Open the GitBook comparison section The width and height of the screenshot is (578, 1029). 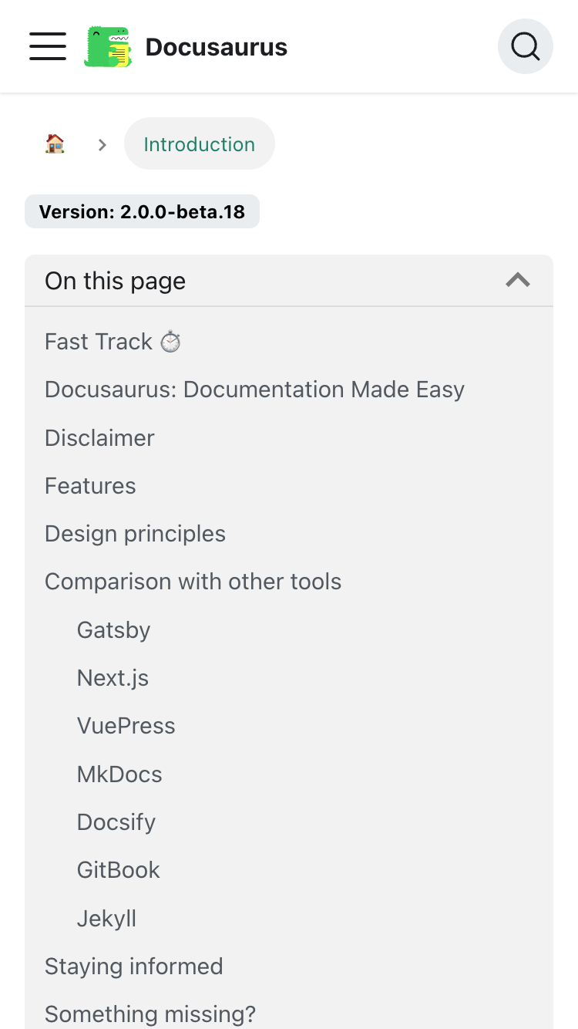pos(118,869)
